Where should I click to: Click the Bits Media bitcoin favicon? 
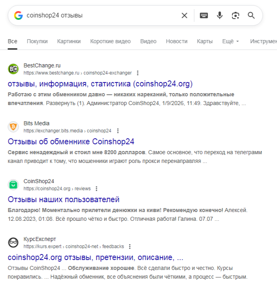[13, 127]
